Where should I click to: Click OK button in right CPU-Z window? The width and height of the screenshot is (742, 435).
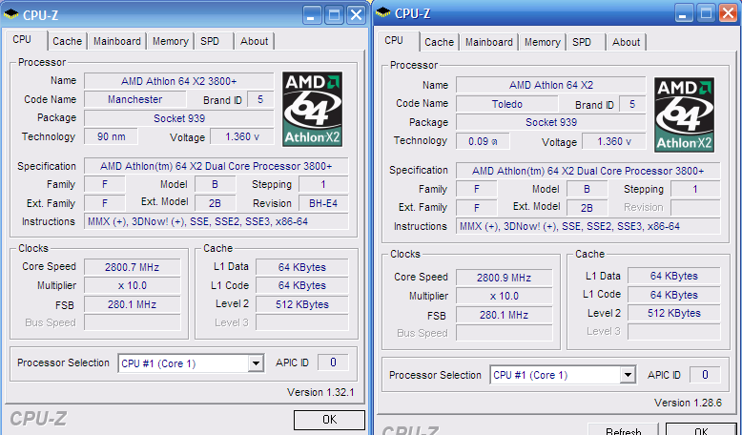(x=701, y=429)
